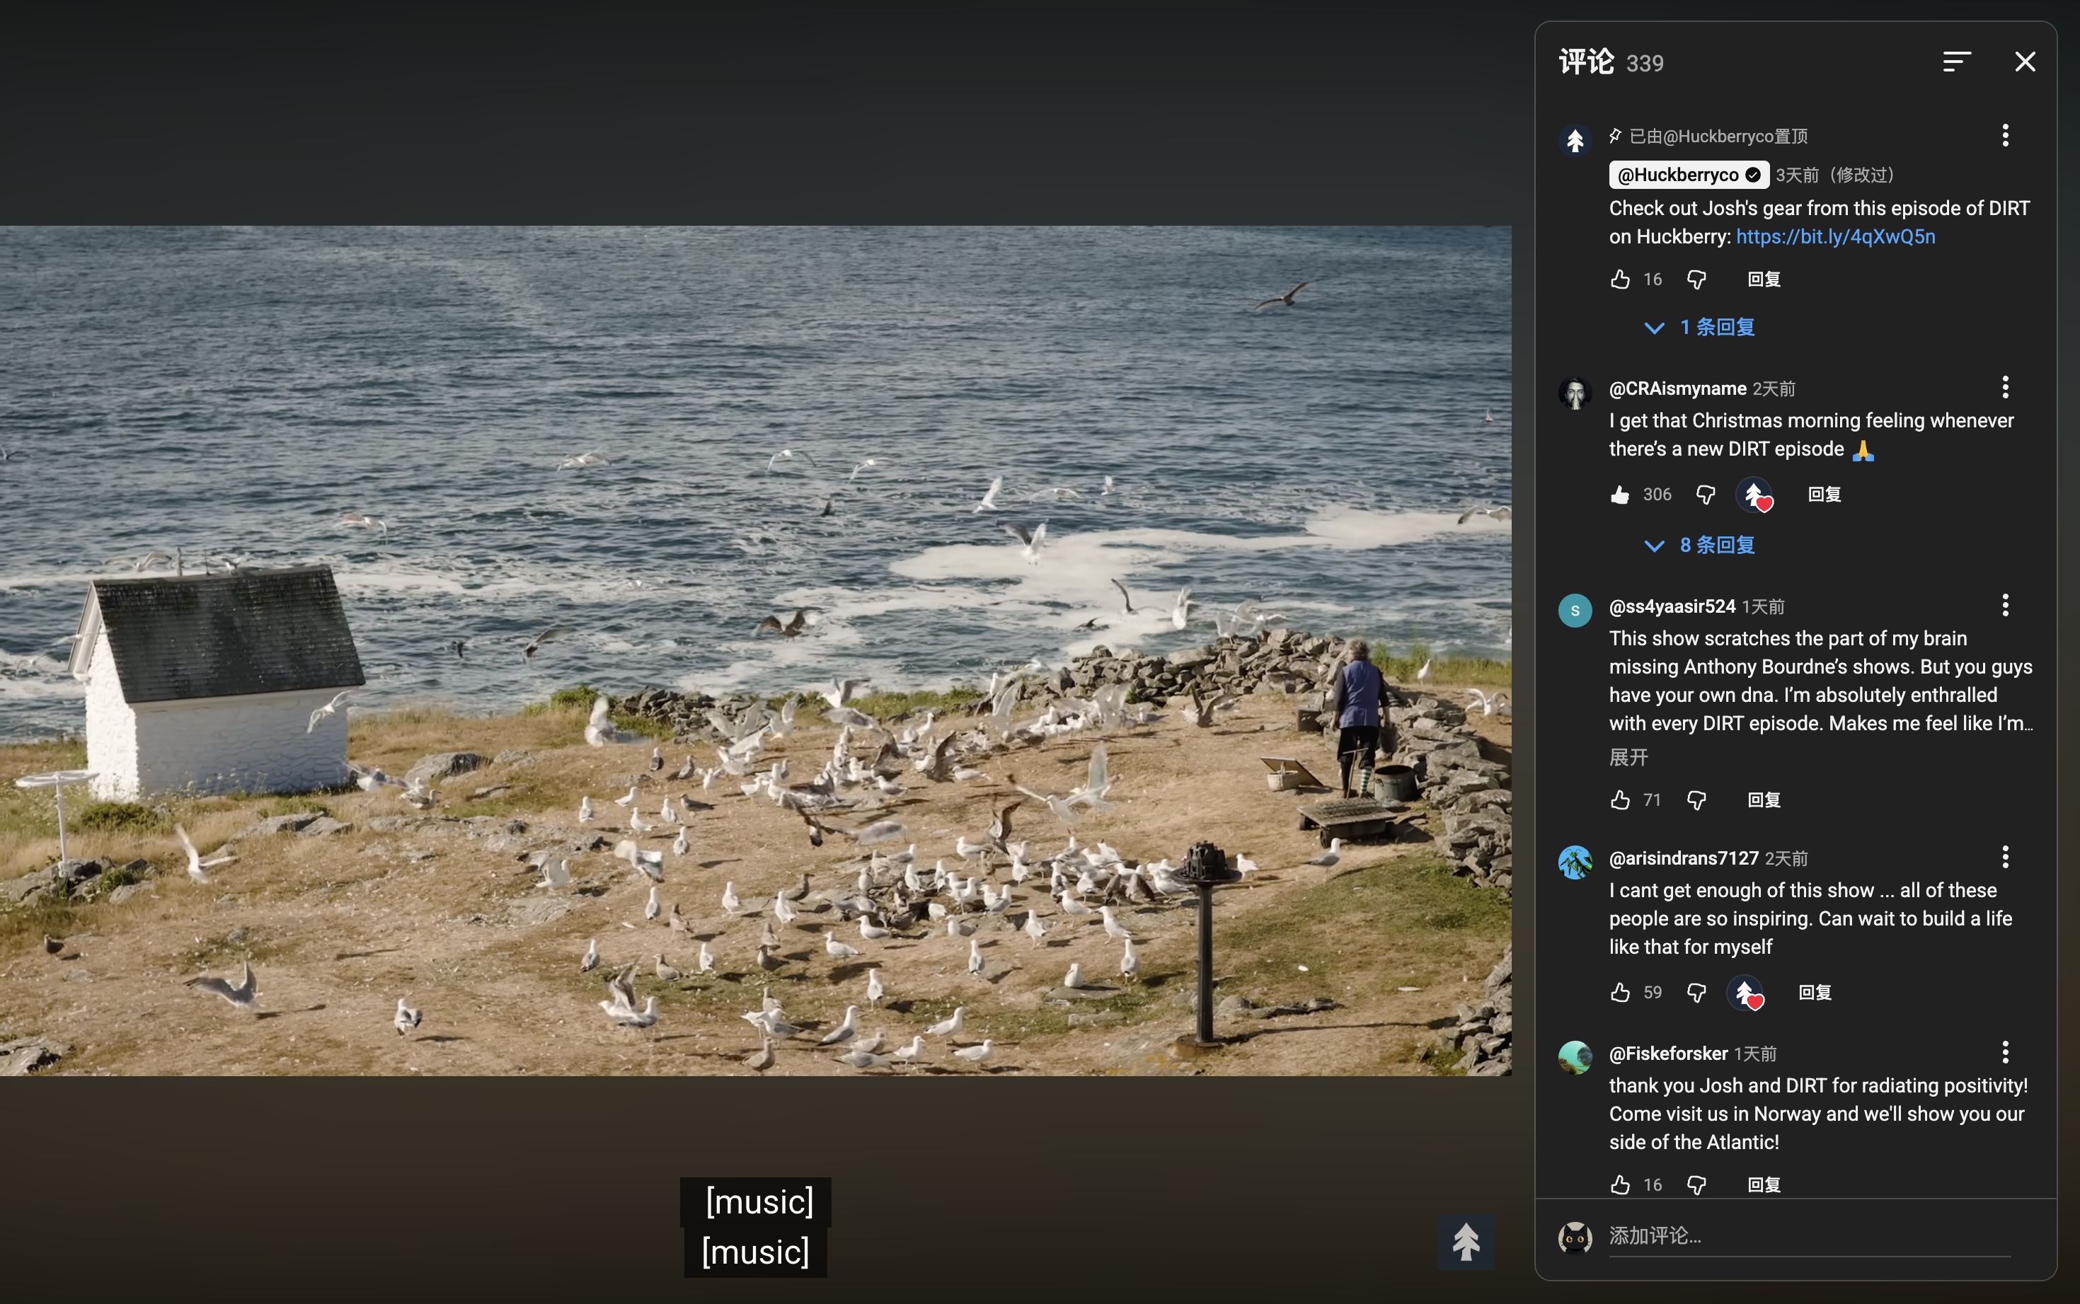Open more options for @arisindrans7127 comment

[x=2004, y=858]
